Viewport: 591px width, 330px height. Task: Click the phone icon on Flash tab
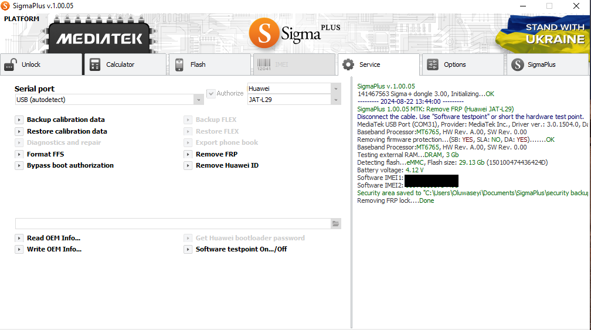point(179,65)
